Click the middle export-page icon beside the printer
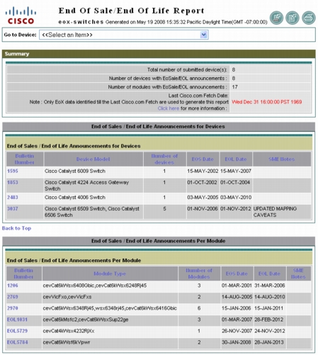Viewport: 318px width, 355px height. pos(293,18)
